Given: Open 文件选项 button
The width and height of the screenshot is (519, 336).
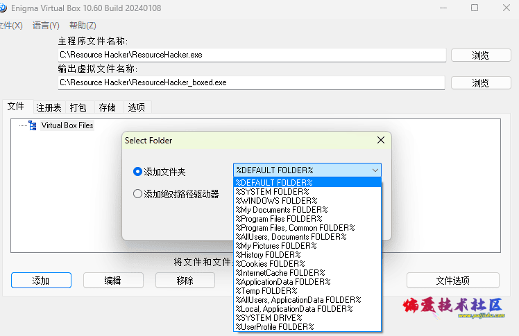Looking at the screenshot, I should click(x=453, y=281).
